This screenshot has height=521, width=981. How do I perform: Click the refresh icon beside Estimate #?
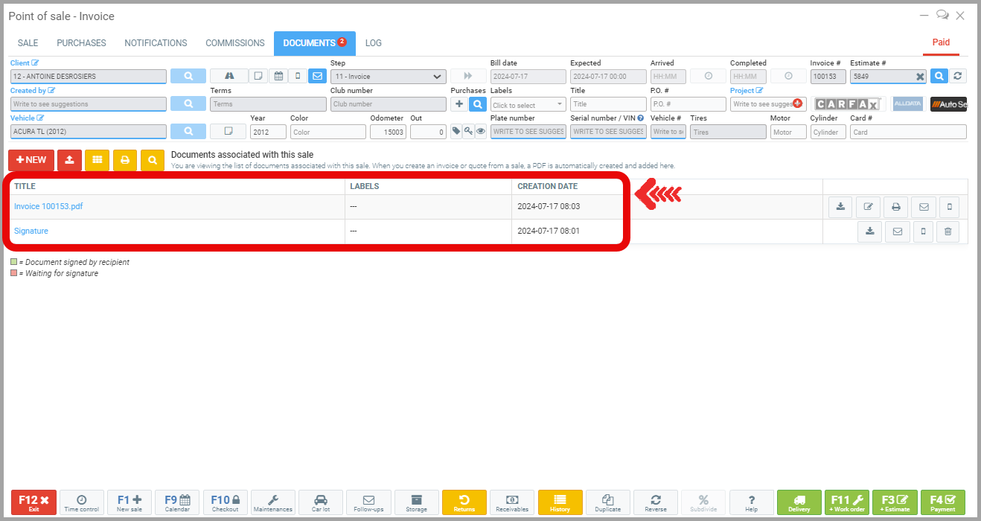(958, 76)
